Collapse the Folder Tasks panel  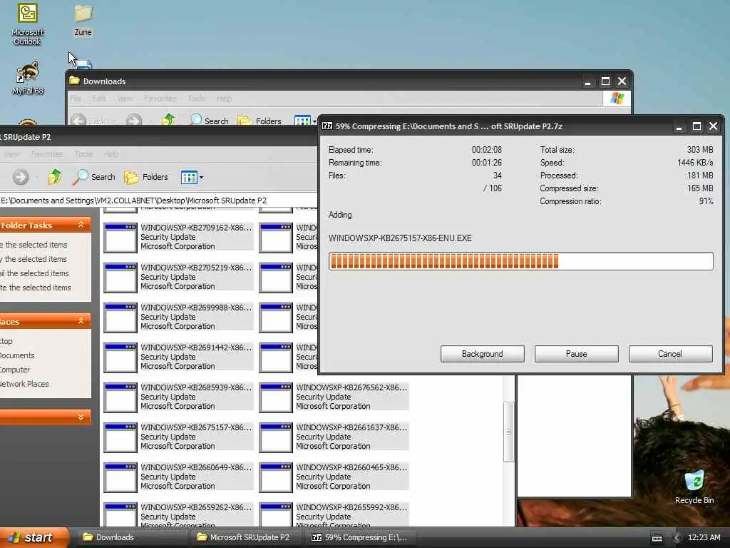(x=81, y=225)
